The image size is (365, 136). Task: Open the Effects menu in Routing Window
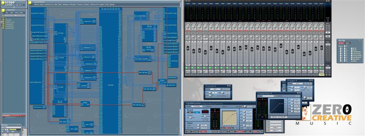pos(36,4)
